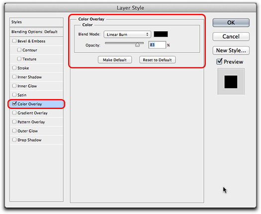Open the Outer Glow settings label

coord(28,131)
